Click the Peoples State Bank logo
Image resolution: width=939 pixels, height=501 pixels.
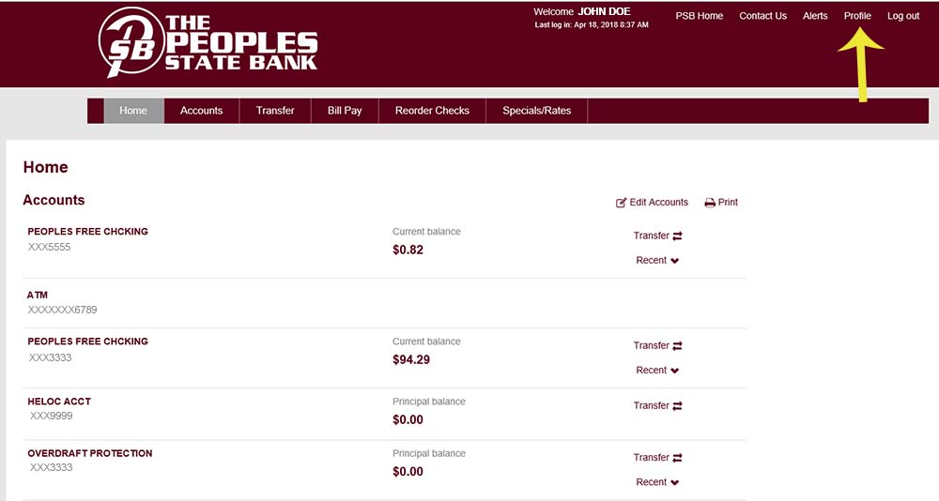(x=208, y=43)
